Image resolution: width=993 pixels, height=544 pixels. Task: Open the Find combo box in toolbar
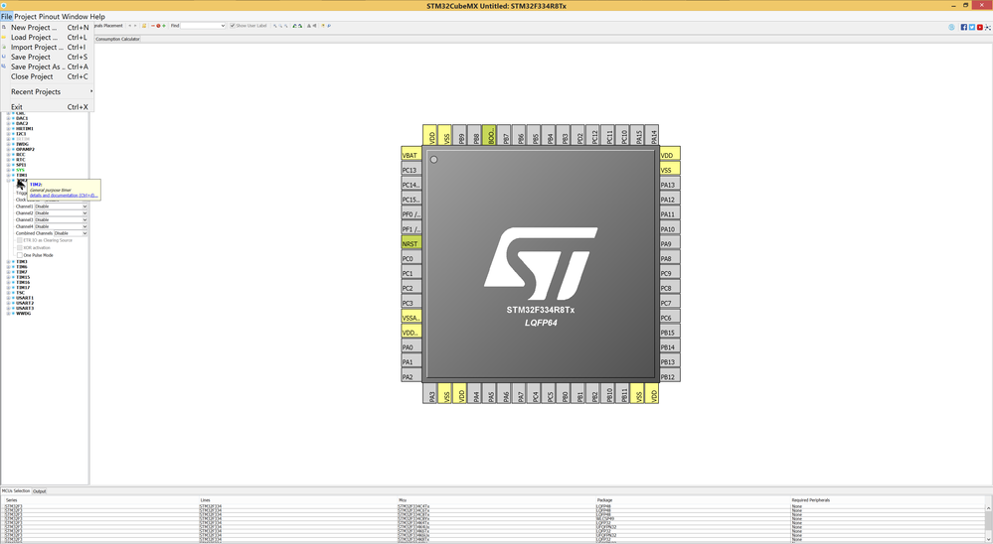(204, 26)
